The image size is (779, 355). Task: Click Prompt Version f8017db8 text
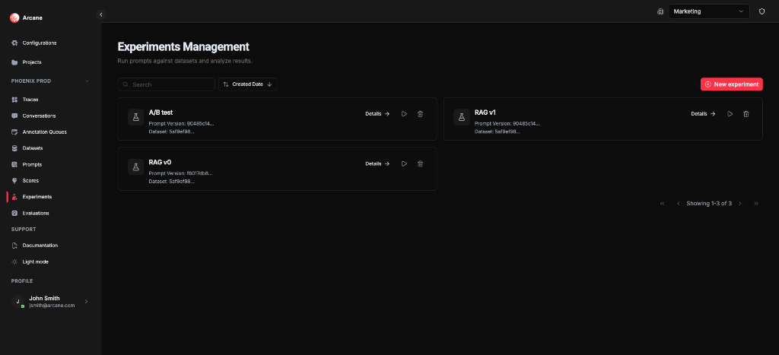(x=181, y=173)
